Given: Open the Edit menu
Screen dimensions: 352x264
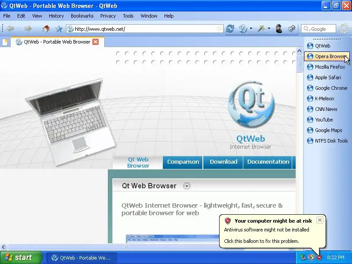Looking at the screenshot, I should coord(21,16).
